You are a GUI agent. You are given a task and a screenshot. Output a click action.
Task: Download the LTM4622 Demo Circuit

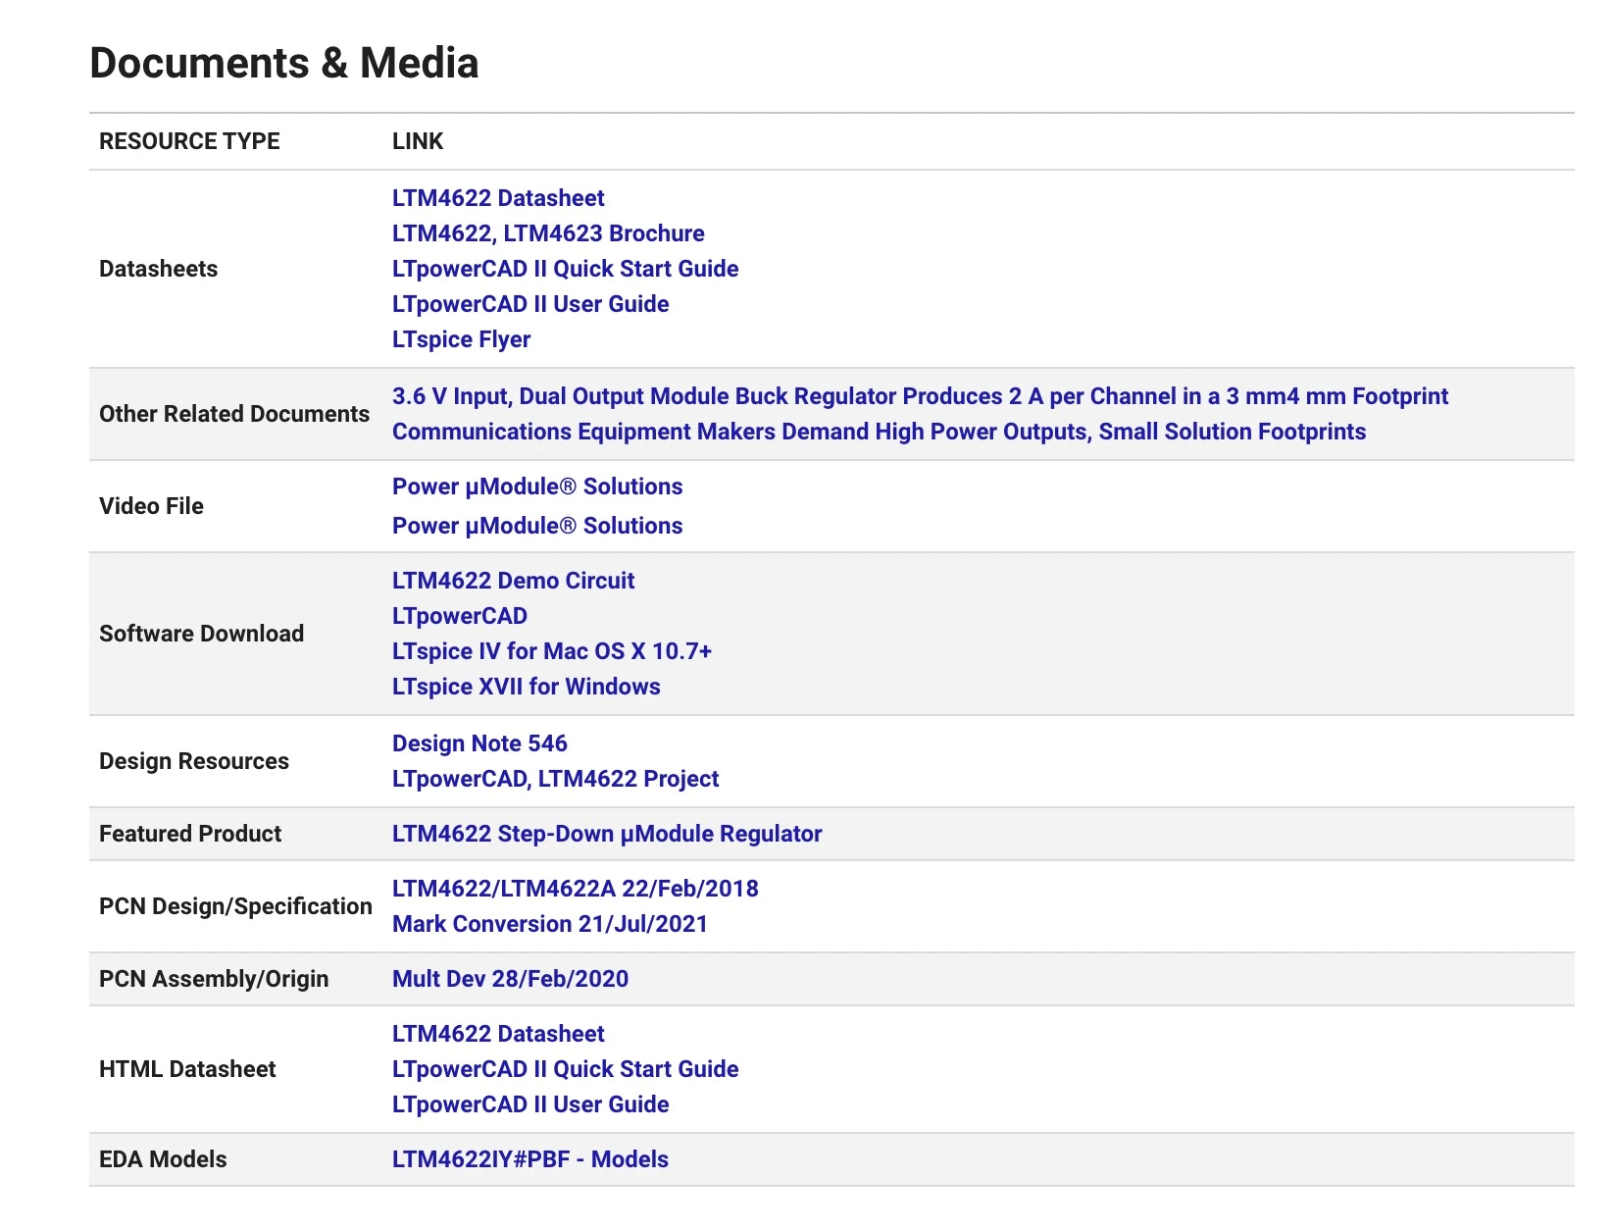[513, 581]
